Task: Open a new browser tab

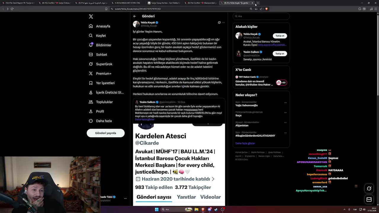Action: point(258,3)
